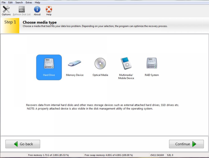Open the Options wrench-and-screwdriver tool
Image resolution: width=209 pixels, height=158 pixels.
(x=6, y=11)
